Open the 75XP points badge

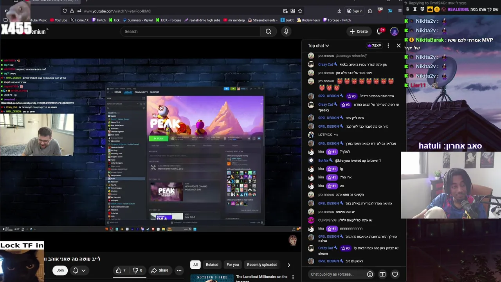coord(374,45)
